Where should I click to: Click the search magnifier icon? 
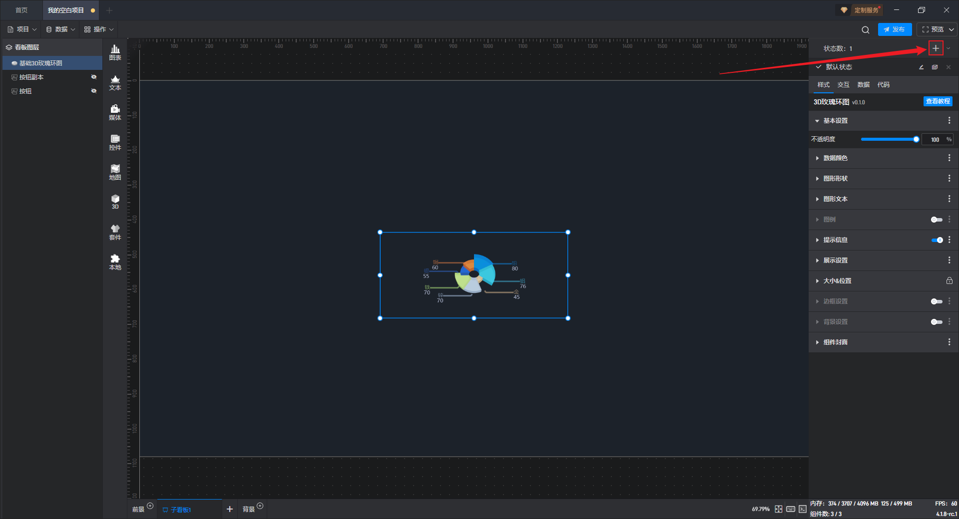(x=865, y=30)
